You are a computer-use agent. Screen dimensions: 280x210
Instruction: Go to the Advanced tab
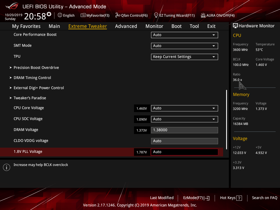pyautogui.click(x=126, y=26)
